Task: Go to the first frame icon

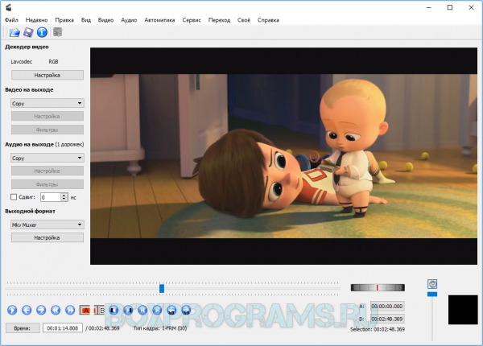Action: click(x=142, y=310)
